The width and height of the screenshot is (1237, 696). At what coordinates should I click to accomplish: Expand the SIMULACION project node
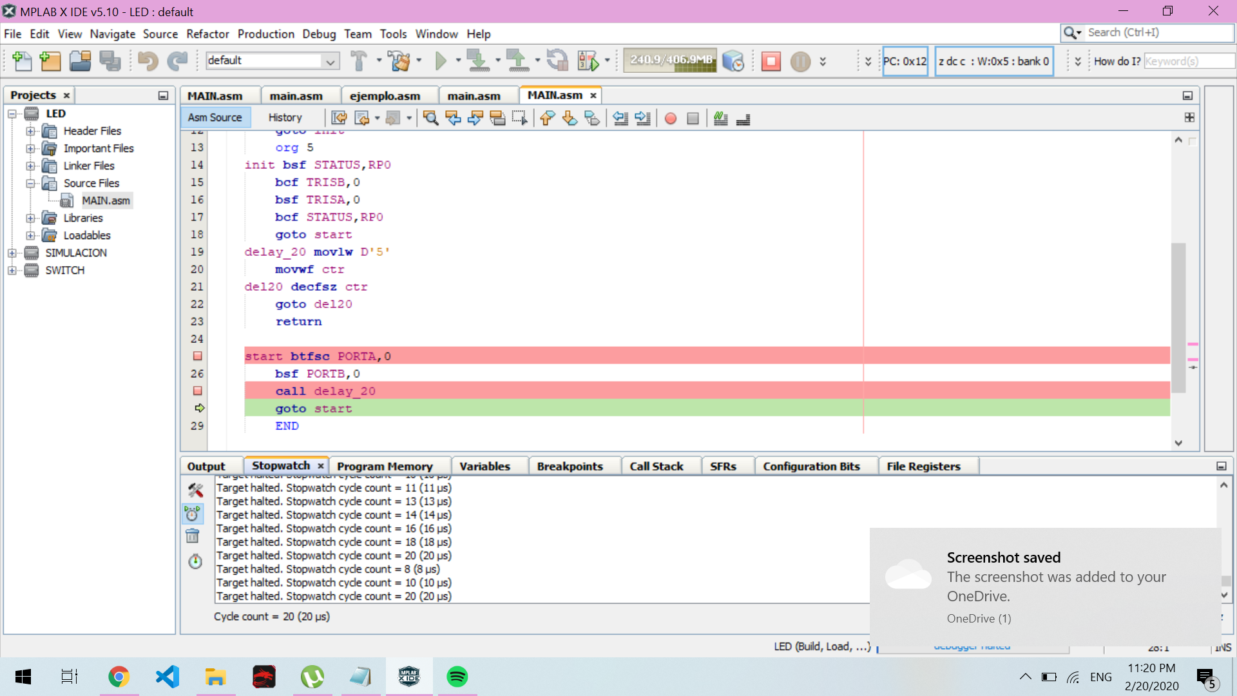pyautogui.click(x=12, y=253)
